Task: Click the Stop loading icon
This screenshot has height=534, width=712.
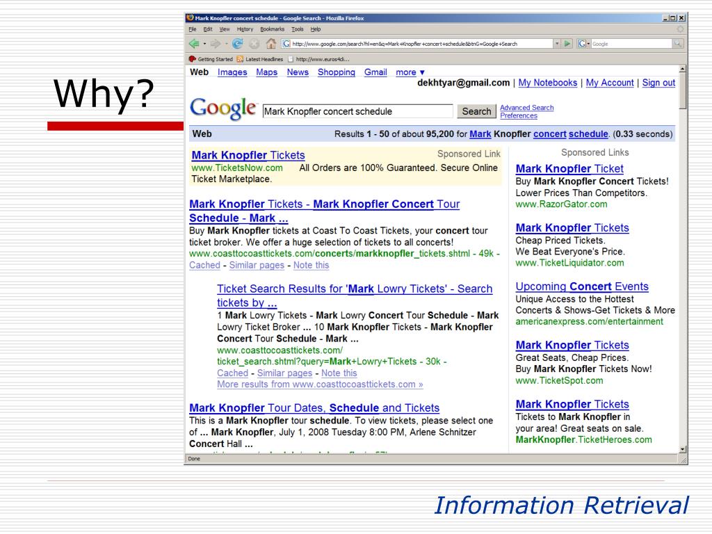Action: 254,44
